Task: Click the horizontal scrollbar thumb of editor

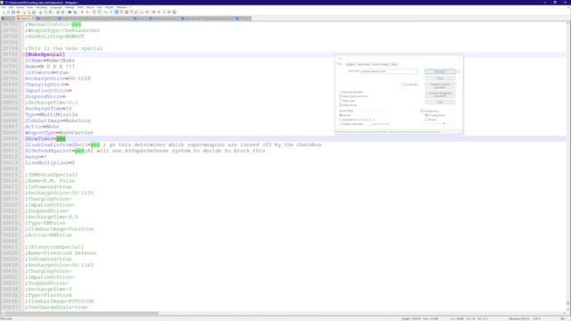Action: 82,313
